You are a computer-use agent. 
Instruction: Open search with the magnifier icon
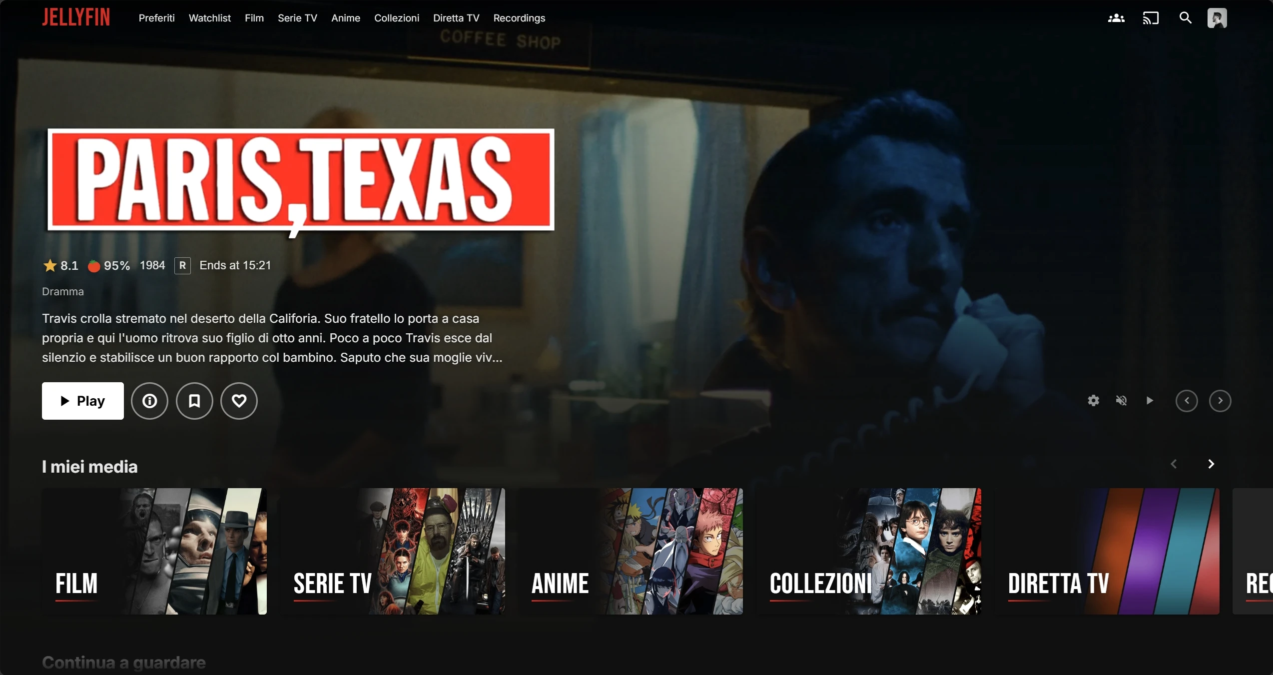(x=1185, y=18)
